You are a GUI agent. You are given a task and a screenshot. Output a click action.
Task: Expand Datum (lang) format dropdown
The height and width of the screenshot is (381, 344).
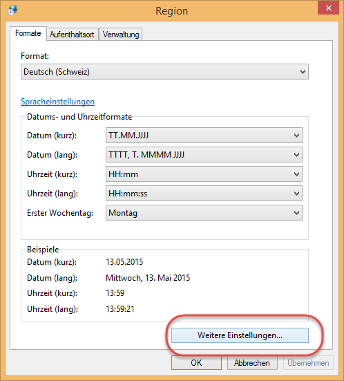point(204,154)
